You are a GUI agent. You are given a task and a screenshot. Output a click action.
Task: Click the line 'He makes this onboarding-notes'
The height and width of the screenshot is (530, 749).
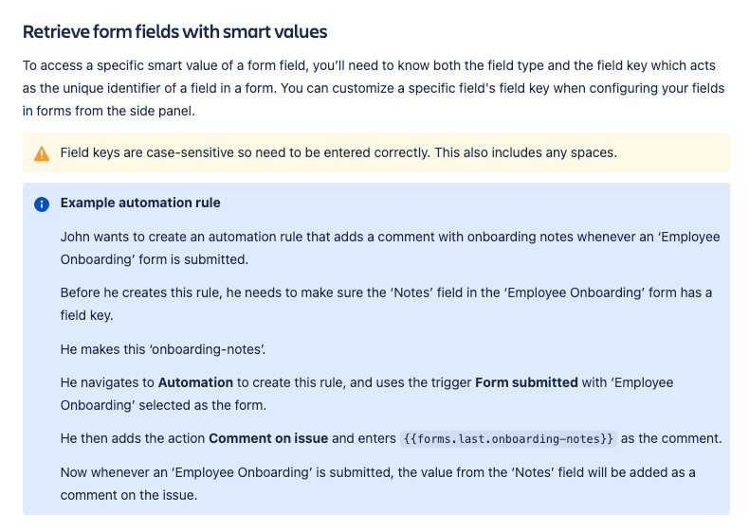click(x=163, y=349)
